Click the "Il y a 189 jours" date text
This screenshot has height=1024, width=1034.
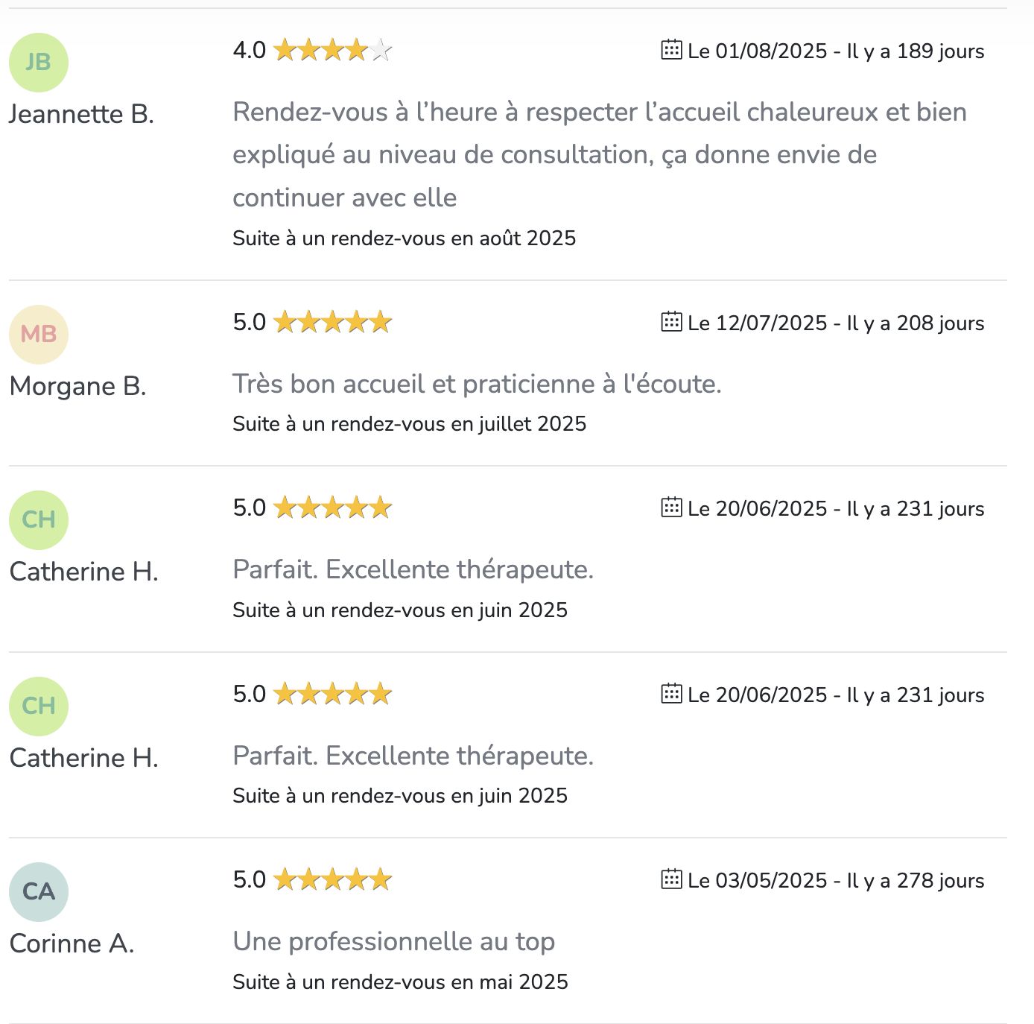click(x=916, y=51)
